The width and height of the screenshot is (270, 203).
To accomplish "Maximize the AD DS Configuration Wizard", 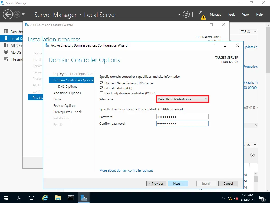I will (225, 45).
